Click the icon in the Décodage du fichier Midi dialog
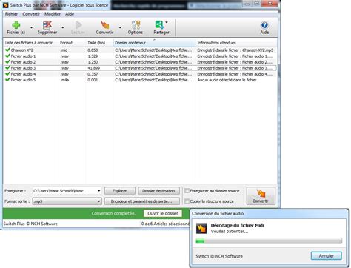 pos(201,228)
